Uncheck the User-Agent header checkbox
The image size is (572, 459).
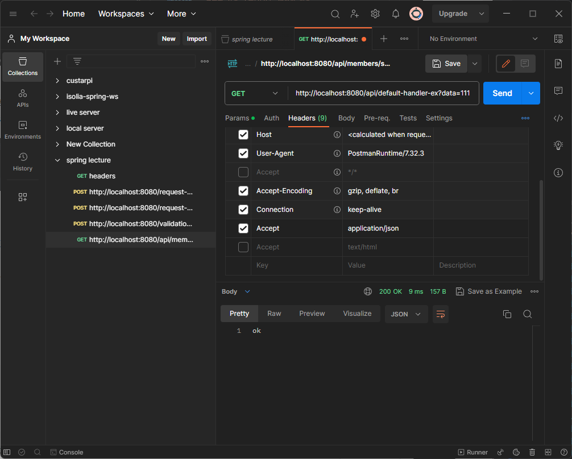click(x=243, y=153)
